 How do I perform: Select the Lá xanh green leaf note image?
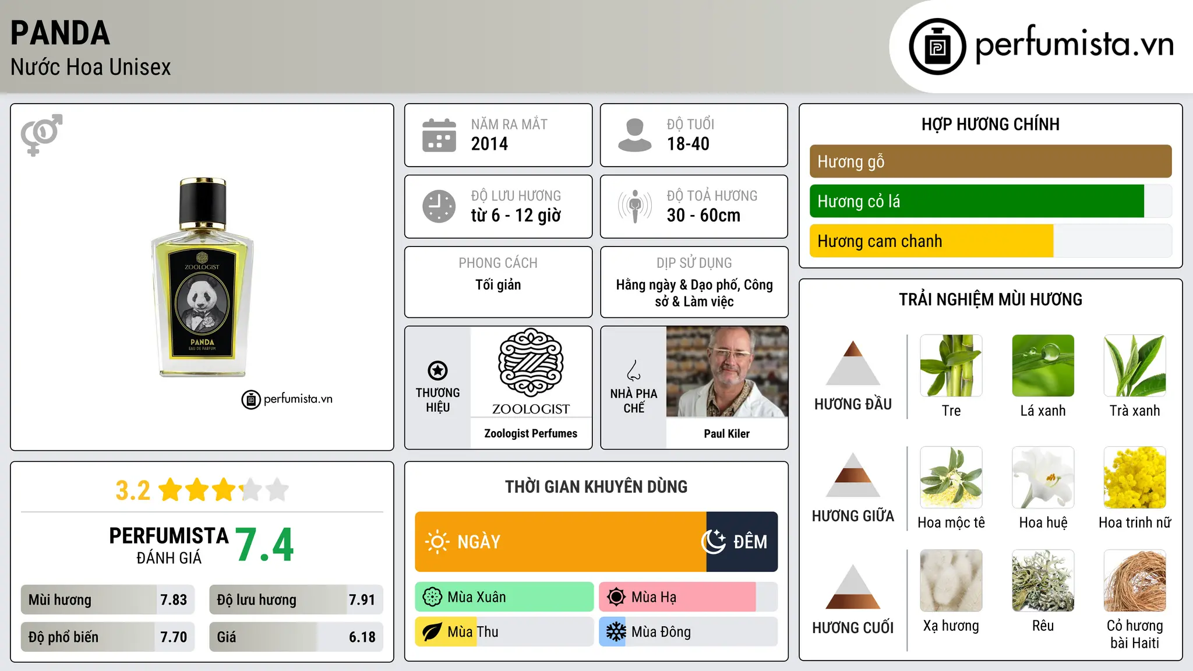coord(1043,366)
